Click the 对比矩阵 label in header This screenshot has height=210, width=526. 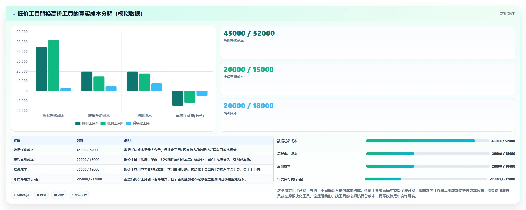click(507, 13)
